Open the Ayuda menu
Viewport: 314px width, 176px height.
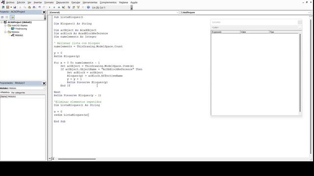point(134,2)
